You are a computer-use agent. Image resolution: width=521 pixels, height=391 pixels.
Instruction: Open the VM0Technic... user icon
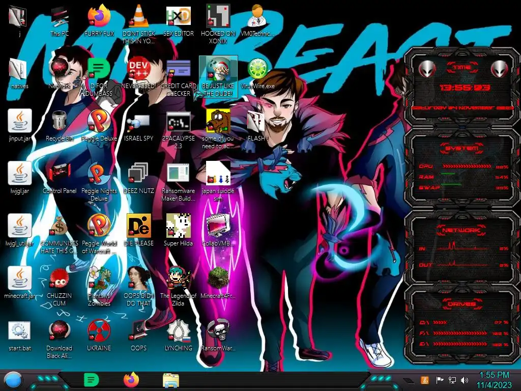[257, 17]
